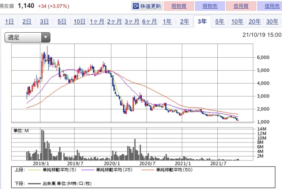
Task: Click the chart timestamp 21/10/19 15:00
Action: click(262, 35)
